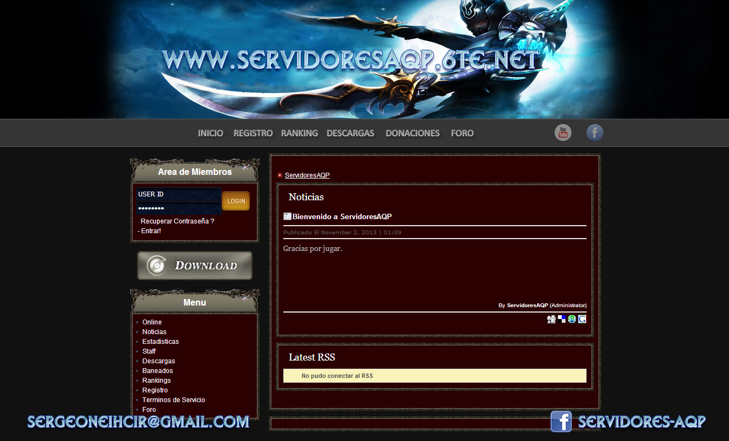
Task: Open Foro in the side menu
Action: [x=149, y=410]
